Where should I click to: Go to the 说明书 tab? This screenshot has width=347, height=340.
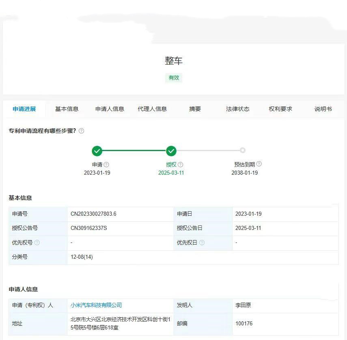coord(323,109)
